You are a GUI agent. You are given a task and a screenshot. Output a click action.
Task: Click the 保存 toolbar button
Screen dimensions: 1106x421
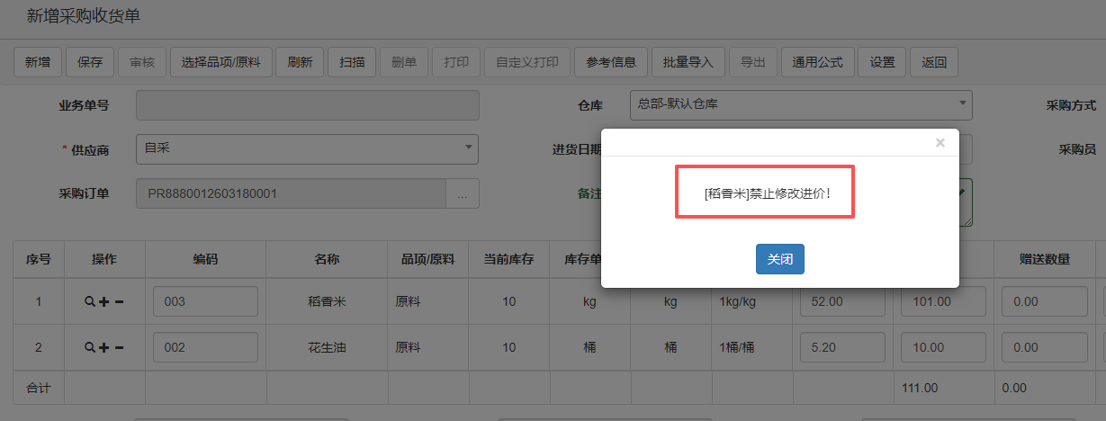point(90,62)
